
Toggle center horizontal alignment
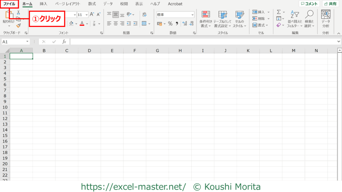point(116,24)
